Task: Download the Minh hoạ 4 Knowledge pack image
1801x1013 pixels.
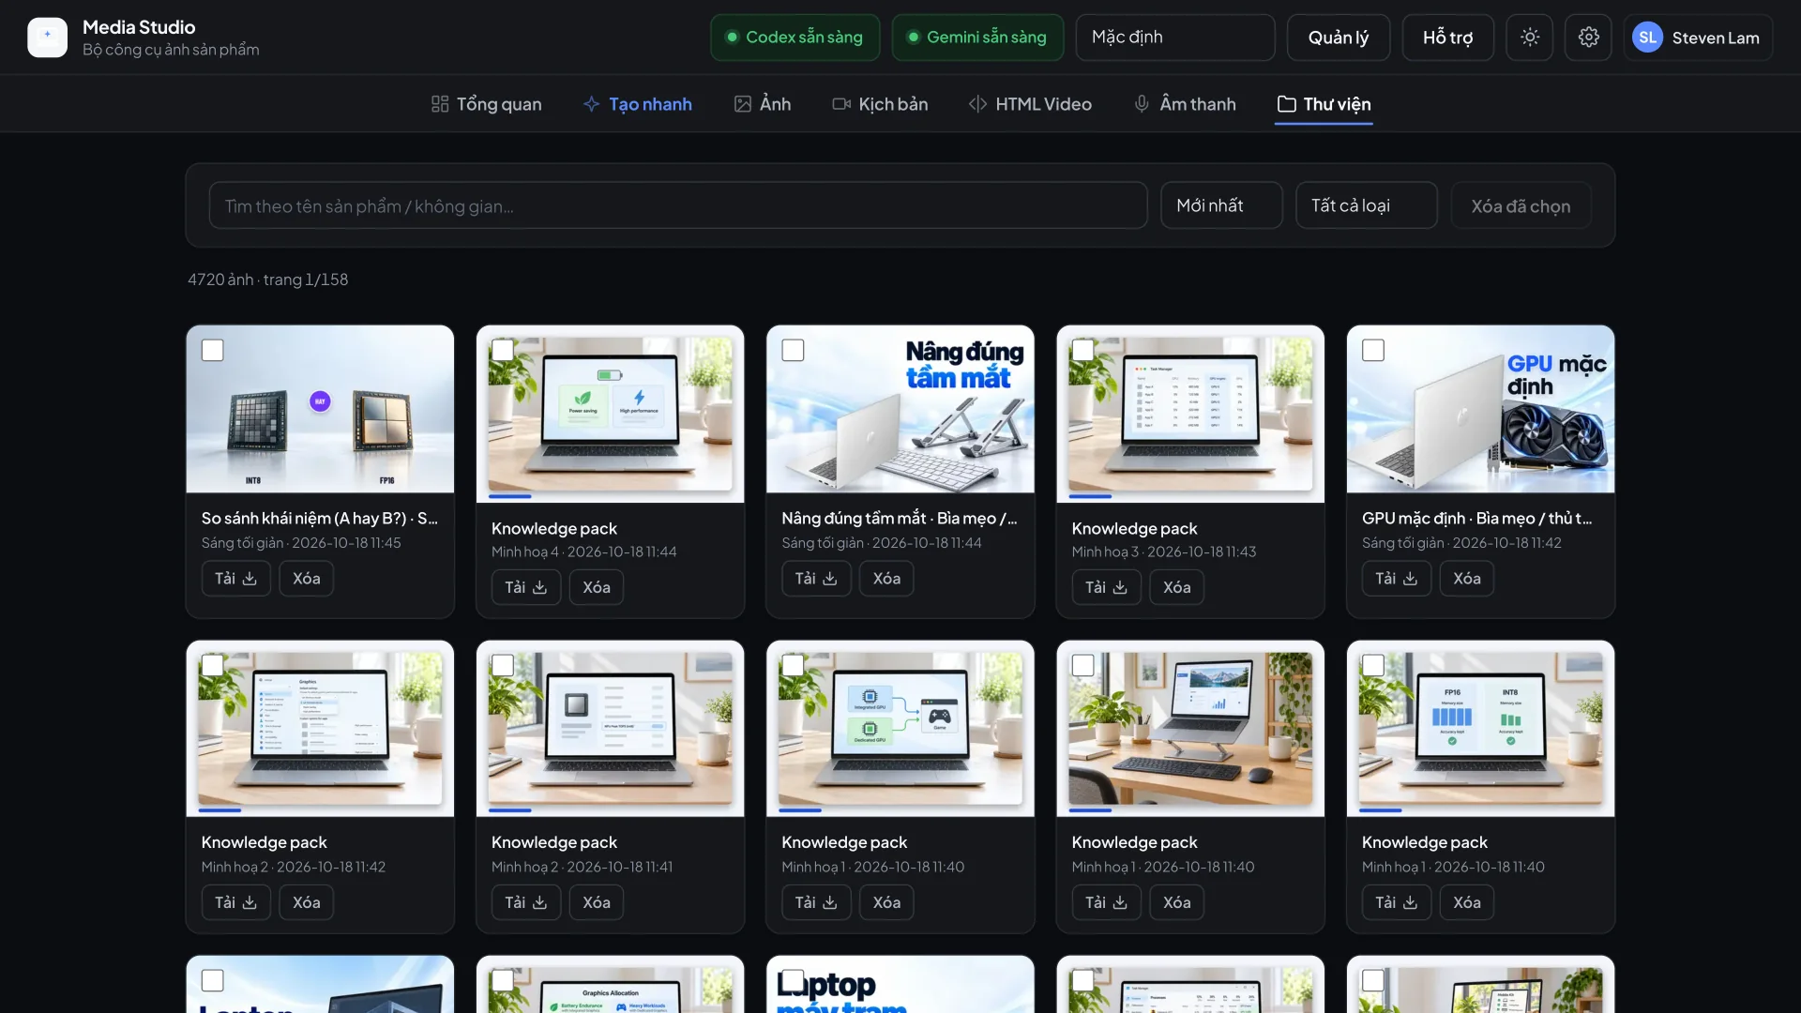Action: tap(526, 587)
